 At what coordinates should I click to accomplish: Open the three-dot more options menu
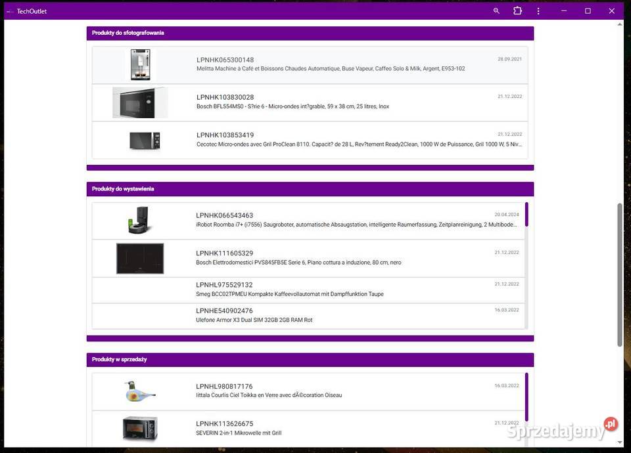click(x=538, y=11)
